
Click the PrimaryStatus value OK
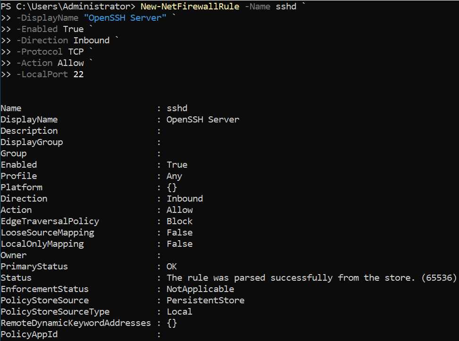click(x=172, y=267)
